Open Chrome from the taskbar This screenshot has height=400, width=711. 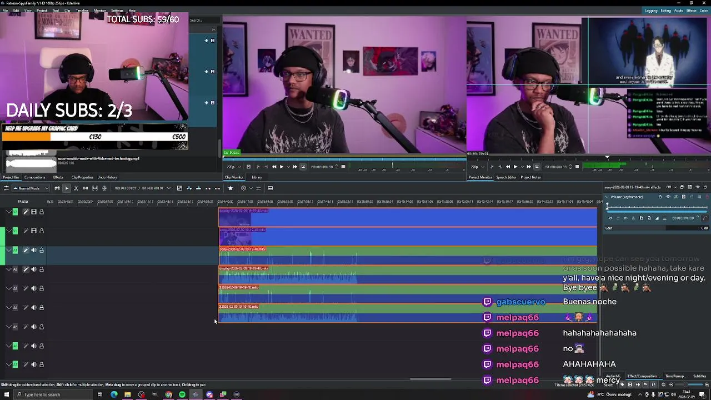click(x=168, y=394)
